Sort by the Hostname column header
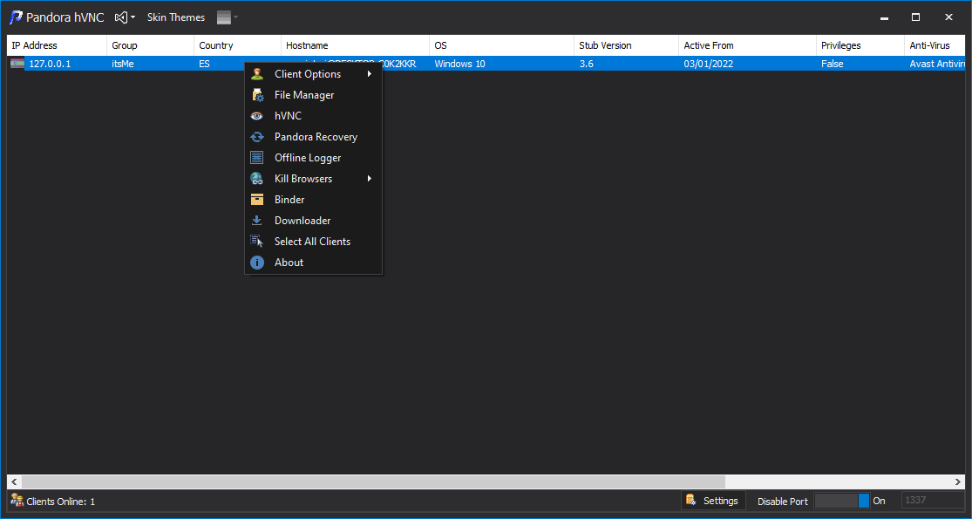This screenshot has width=972, height=519. pyautogui.click(x=355, y=45)
